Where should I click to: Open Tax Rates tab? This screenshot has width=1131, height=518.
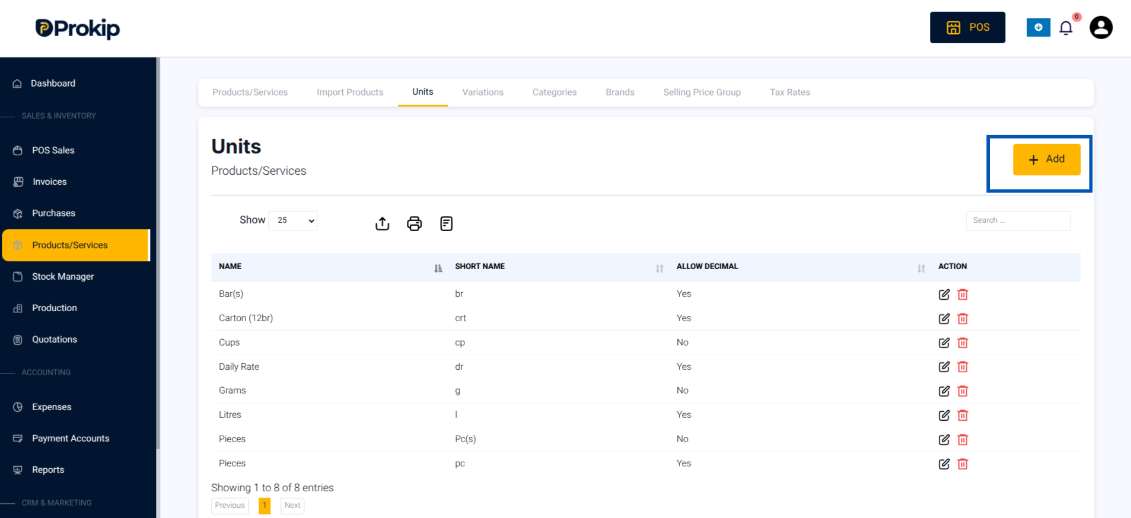pos(790,92)
